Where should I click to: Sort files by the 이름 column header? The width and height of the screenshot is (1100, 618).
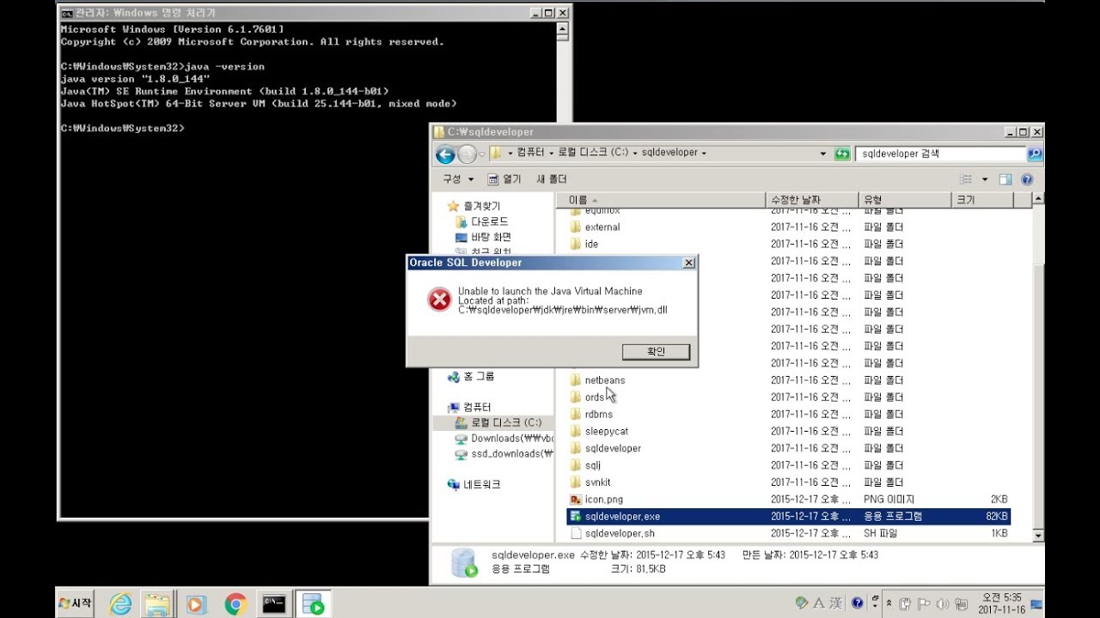coord(660,200)
